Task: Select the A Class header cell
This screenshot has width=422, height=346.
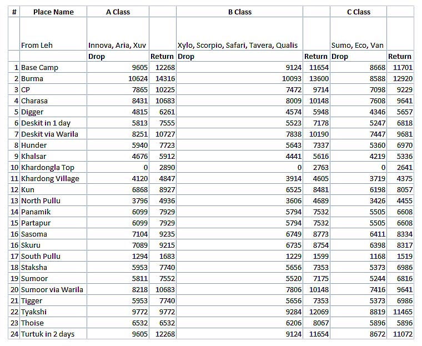Action: coord(118,12)
